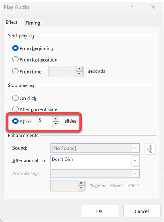
Task: Click the Cancel button
Action: pyautogui.click(x=142, y=211)
